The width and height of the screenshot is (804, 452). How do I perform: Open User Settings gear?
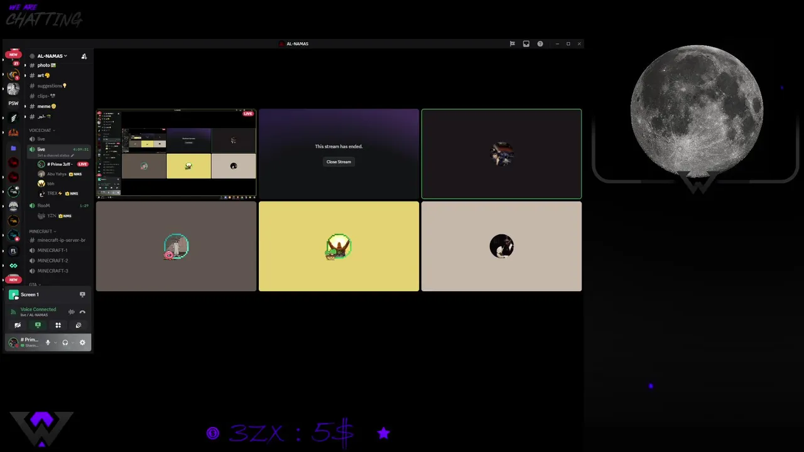coord(82,343)
